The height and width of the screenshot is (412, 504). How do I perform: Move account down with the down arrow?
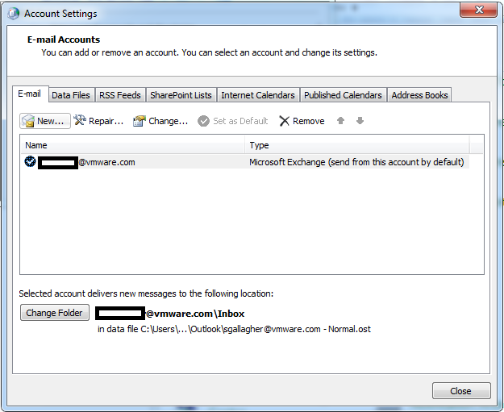(360, 121)
